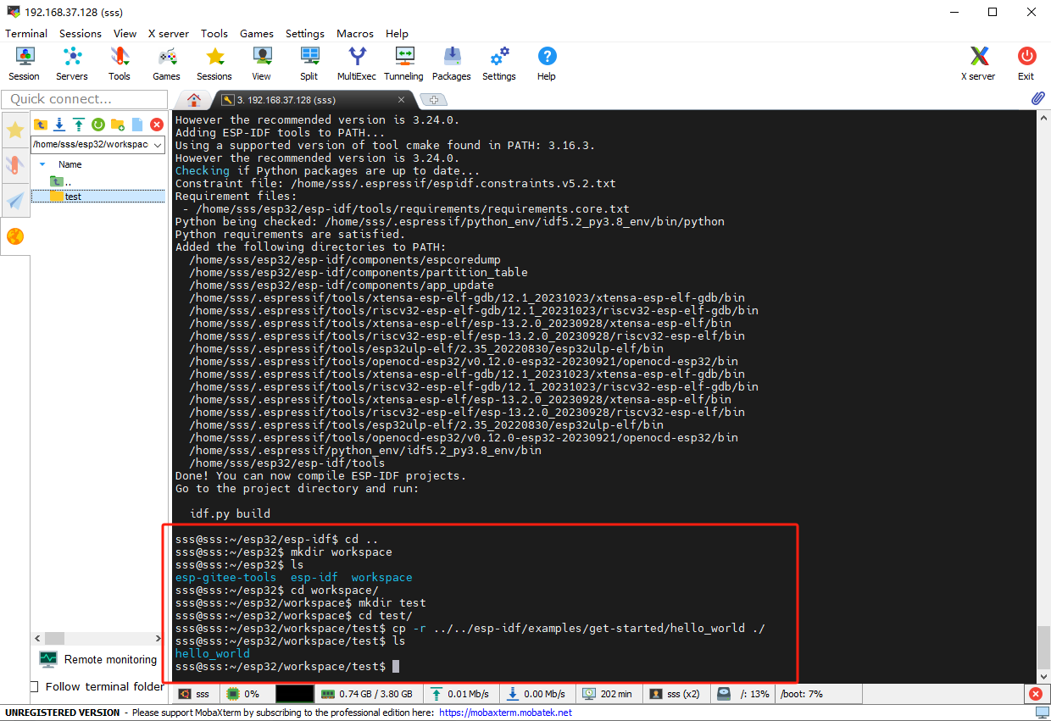Open the Sessions star sidebar tab
Image resolution: width=1051 pixels, height=721 pixels.
[15, 130]
